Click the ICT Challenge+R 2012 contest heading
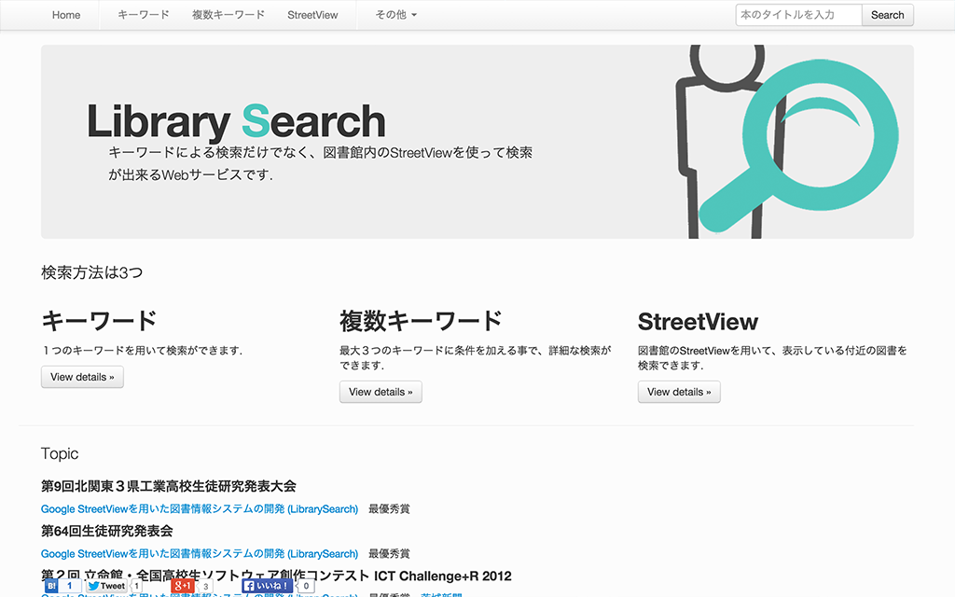This screenshot has height=597, width=955. pyautogui.click(x=276, y=576)
